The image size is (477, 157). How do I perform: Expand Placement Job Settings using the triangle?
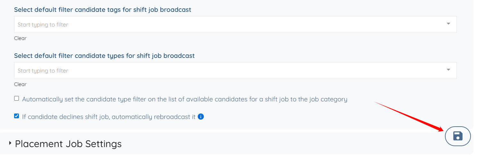pos(10,143)
